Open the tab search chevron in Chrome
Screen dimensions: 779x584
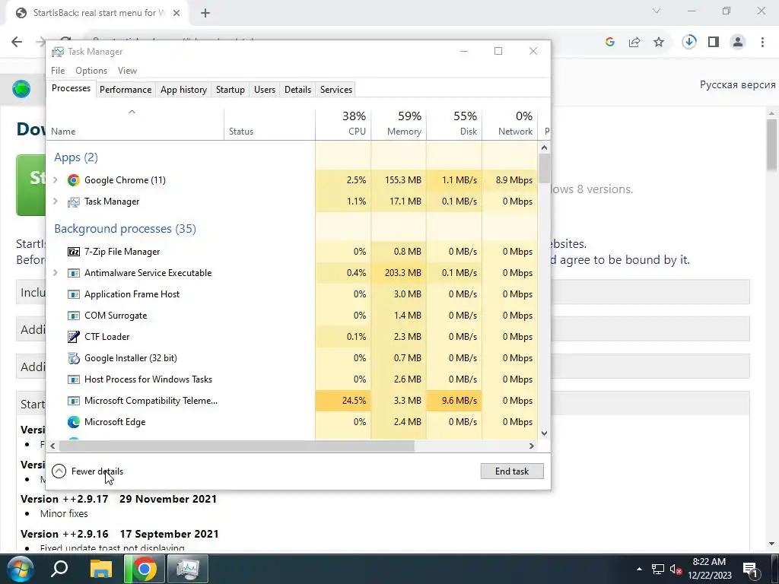pos(657,11)
